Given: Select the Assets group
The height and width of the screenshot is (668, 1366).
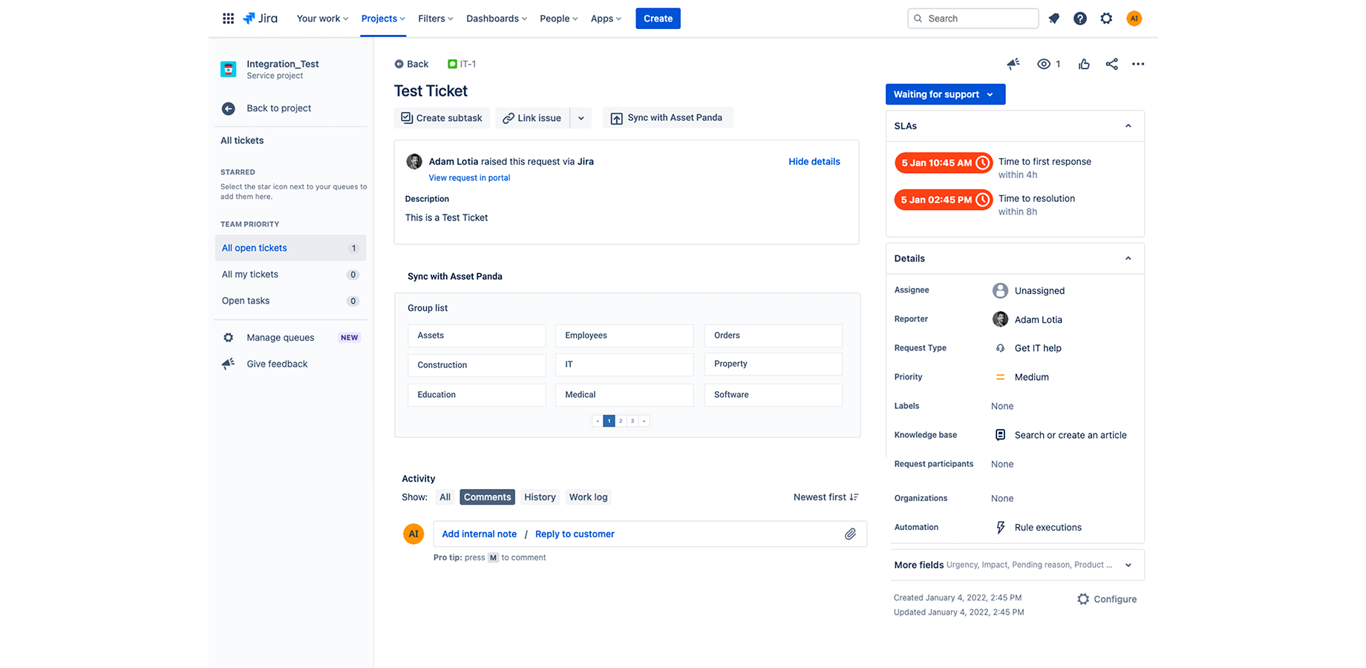Looking at the screenshot, I should pyautogui.click(x=477, y=335).
